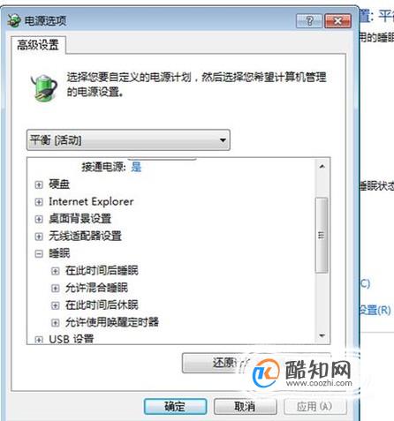This screenshot has height=421, width=394.
Task: Open the help question mark button
Action: click(x=309, y=21)
